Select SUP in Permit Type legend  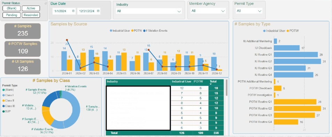[7, 111]
